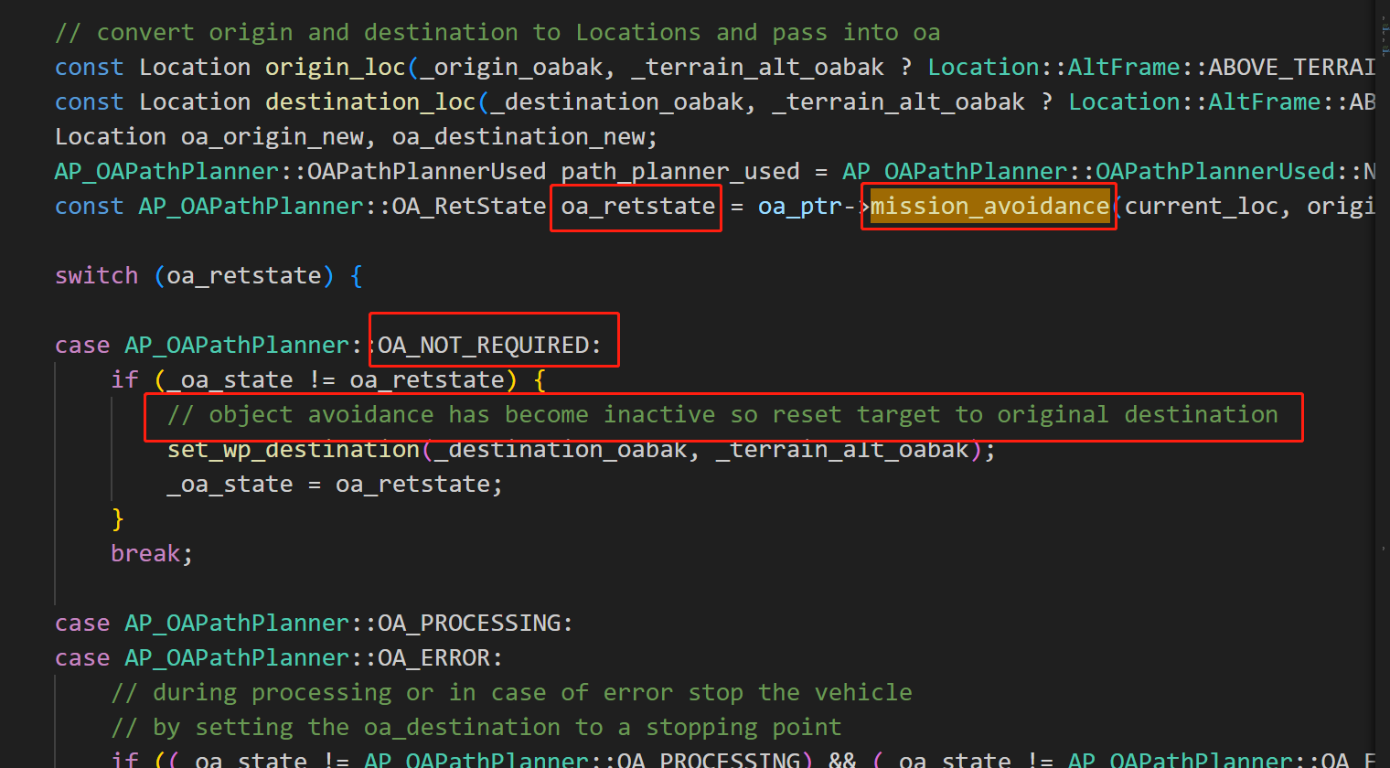The width and height of the screenshot is (1390, 768).
Task: Click the break statement
Action: pos(145,554)
